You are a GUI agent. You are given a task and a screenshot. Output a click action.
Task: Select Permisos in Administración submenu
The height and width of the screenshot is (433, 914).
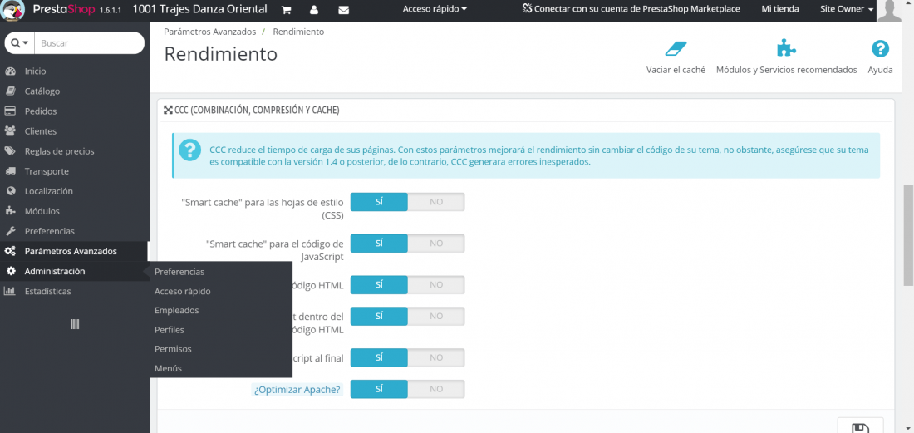coord(173,348)
